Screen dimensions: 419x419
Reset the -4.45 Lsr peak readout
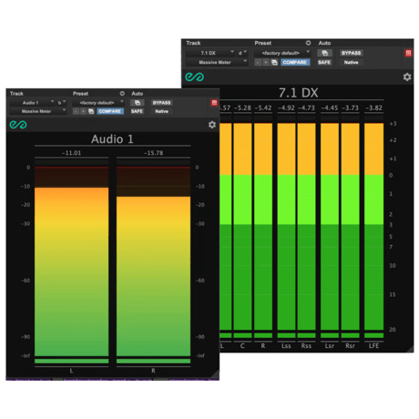click(330, 107)
